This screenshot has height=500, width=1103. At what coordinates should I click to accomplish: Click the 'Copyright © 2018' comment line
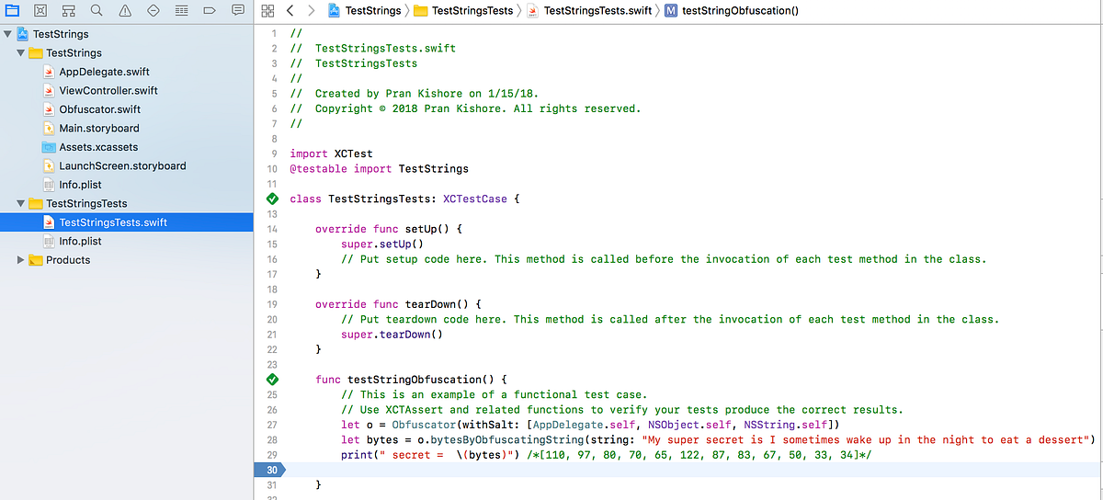465,108
